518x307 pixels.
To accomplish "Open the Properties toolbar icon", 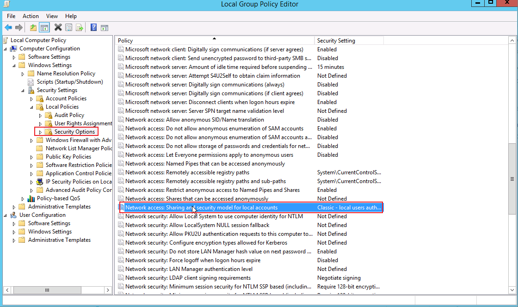I will 69,28.
